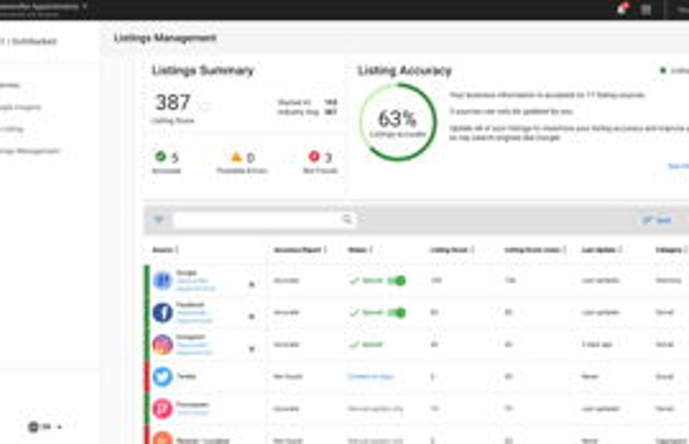Click the Connect to sync link for Twitter
The image size is (689, 444).
click(371, 377)
